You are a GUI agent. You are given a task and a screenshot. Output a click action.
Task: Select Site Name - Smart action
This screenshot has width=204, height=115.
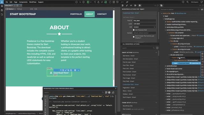click(128, 56)
